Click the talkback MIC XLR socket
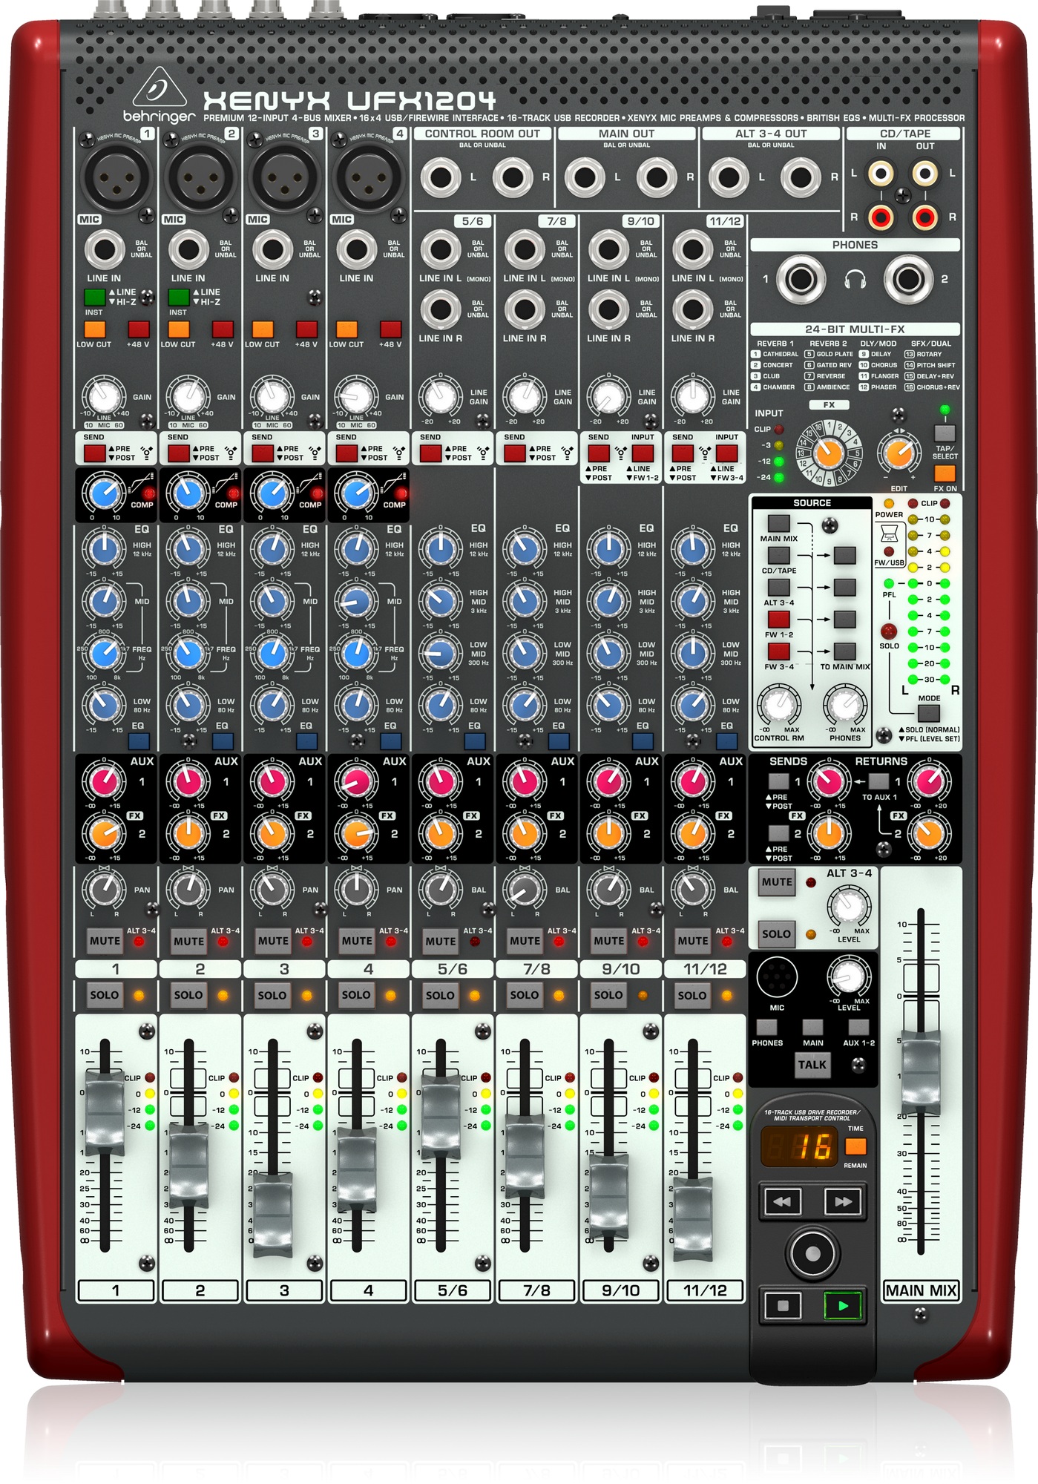1038x1484 pixels. [777, 977]
